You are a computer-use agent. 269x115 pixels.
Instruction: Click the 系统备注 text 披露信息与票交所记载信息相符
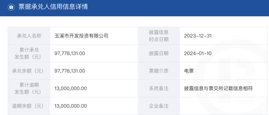[218, 88]
